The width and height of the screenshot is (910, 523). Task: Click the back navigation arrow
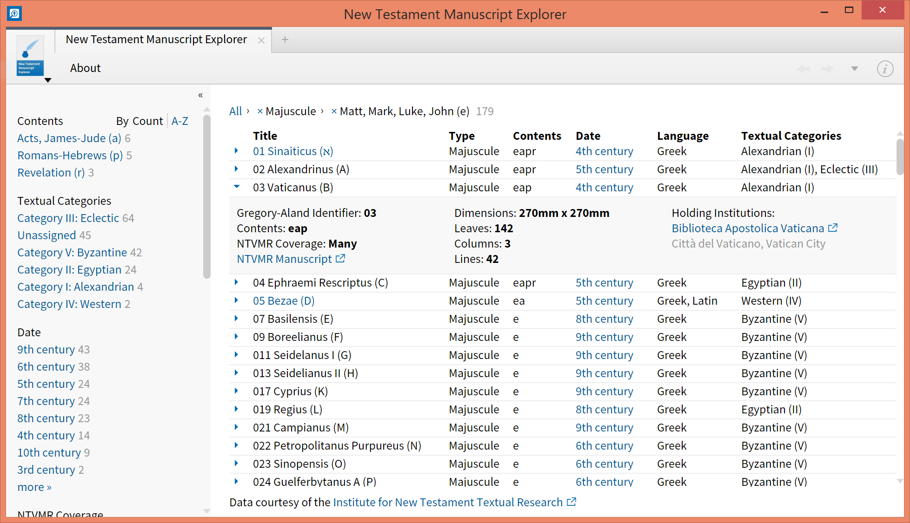804,69
